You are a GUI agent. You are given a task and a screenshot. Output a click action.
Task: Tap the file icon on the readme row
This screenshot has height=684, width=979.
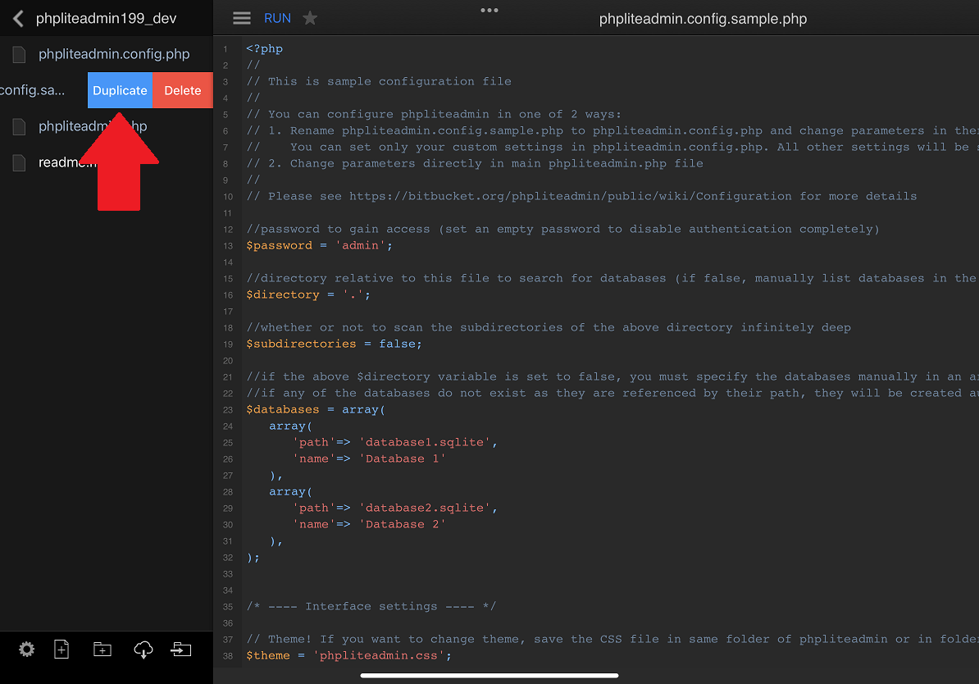(x=20, y=162)
